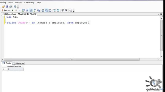
Task: Click the horizontal scrollbar thumb
Action: [x=72, y=59]
